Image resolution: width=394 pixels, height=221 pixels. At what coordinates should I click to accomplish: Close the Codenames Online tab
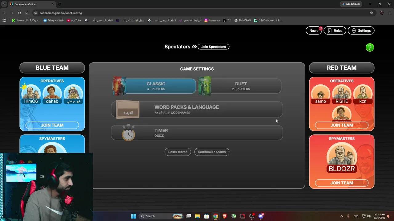(53, 4)
